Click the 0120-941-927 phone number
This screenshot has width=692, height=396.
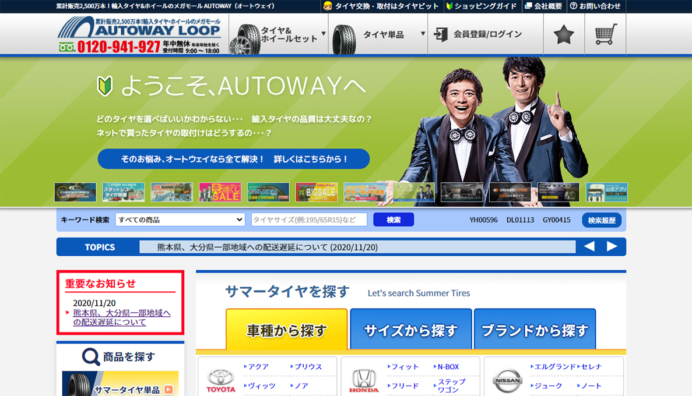coord(118,47)
